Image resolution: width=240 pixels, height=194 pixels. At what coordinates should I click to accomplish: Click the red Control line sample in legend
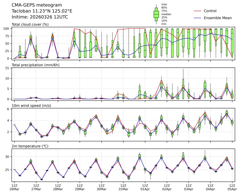(x=198, y=11)
